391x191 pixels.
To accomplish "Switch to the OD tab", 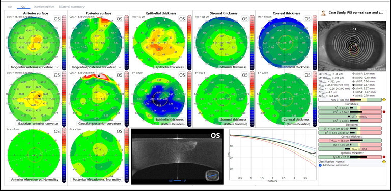I will (x=10, y=7).
